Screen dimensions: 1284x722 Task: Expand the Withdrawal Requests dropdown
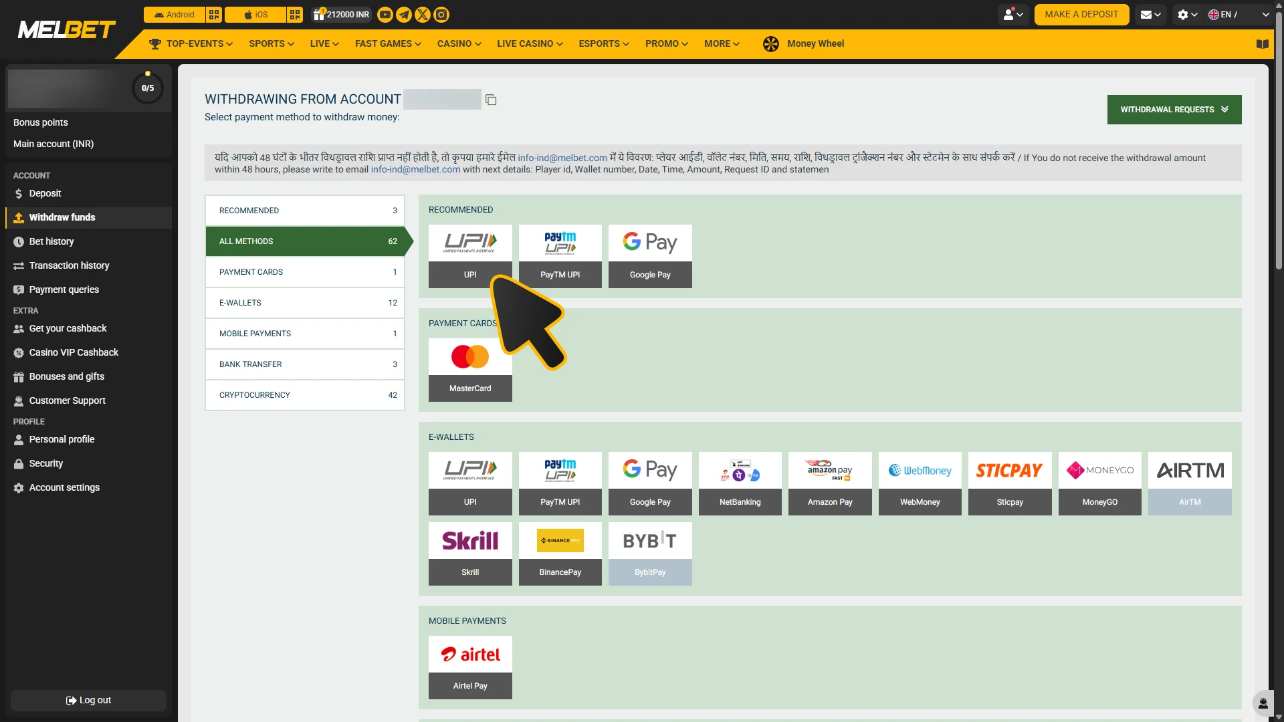point(1174,110)
